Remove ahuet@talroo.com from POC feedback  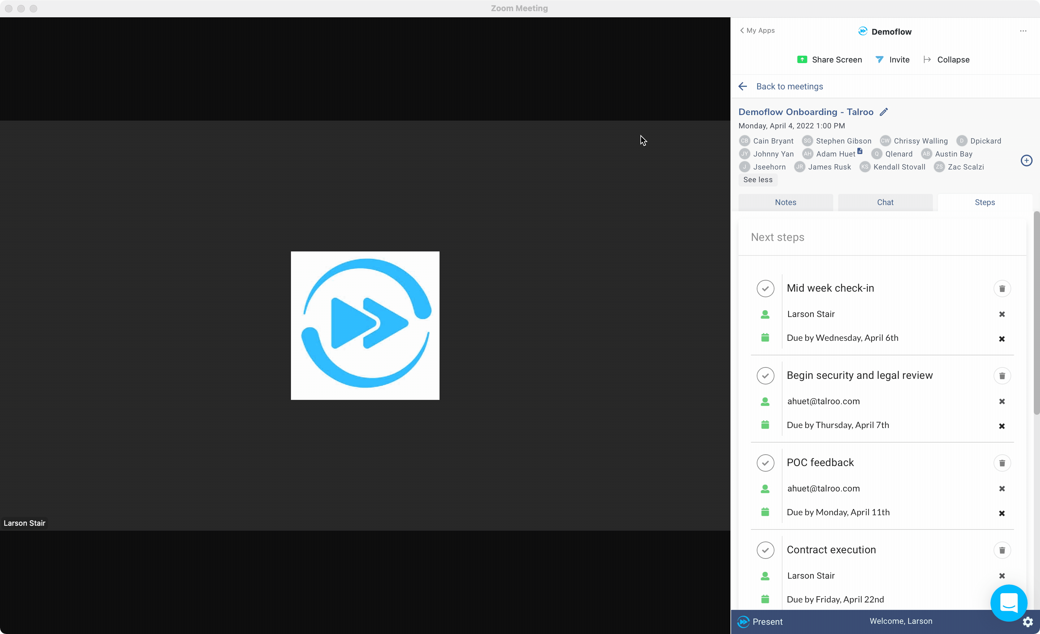(x=1002, y=488)
